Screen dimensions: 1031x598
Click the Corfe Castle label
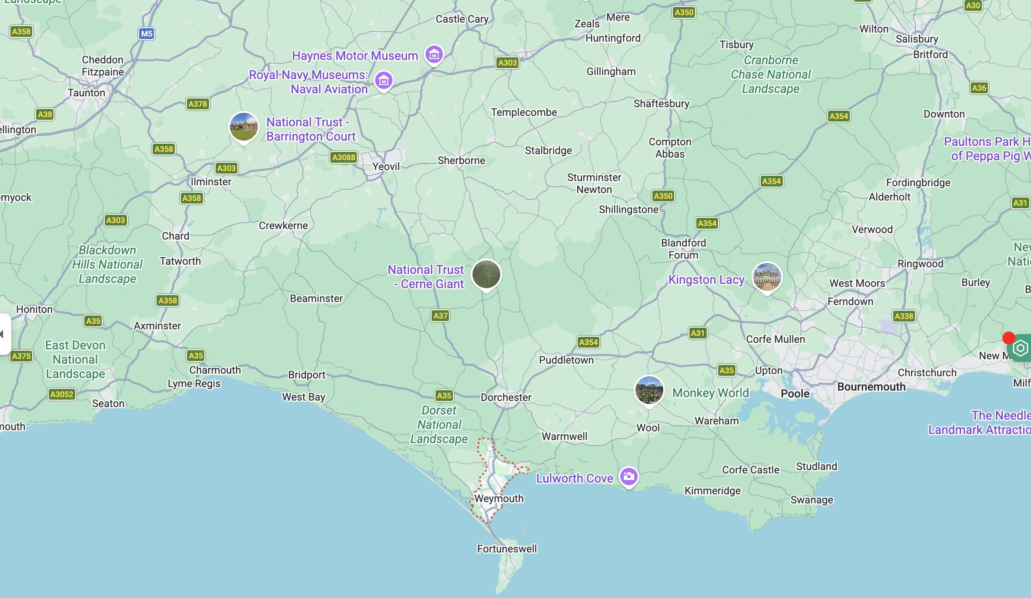click(751, 470)
